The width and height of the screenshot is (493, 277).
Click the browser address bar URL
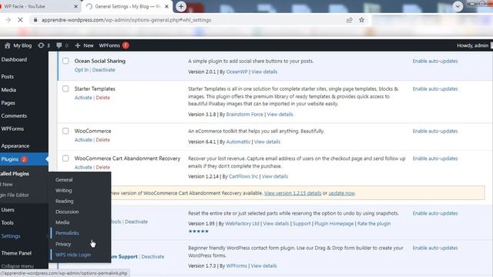pyautogui.click(x=126, y=20)
